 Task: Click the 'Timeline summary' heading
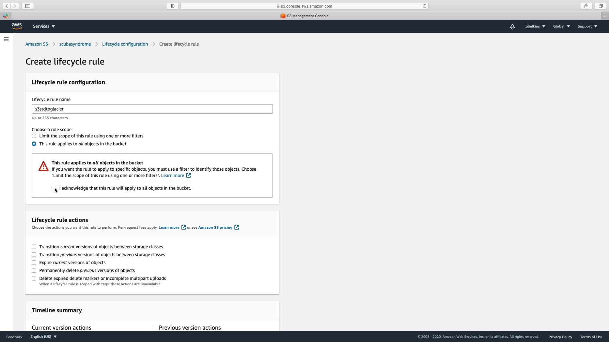57,310
